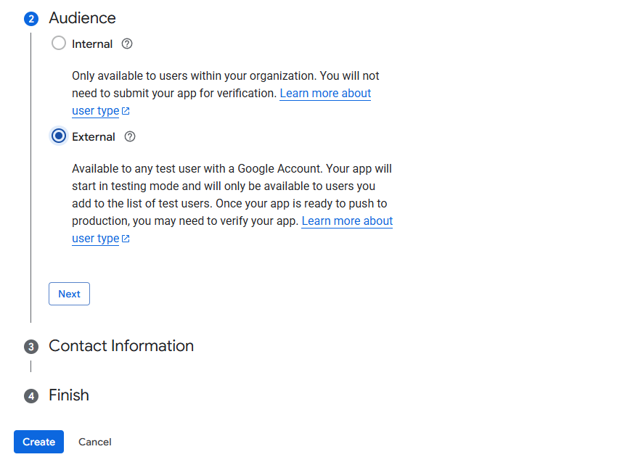Viewport: 617px width, 457px height.
Task: Click text 'Only available to users within your organization'
Action: pos(194,75)
